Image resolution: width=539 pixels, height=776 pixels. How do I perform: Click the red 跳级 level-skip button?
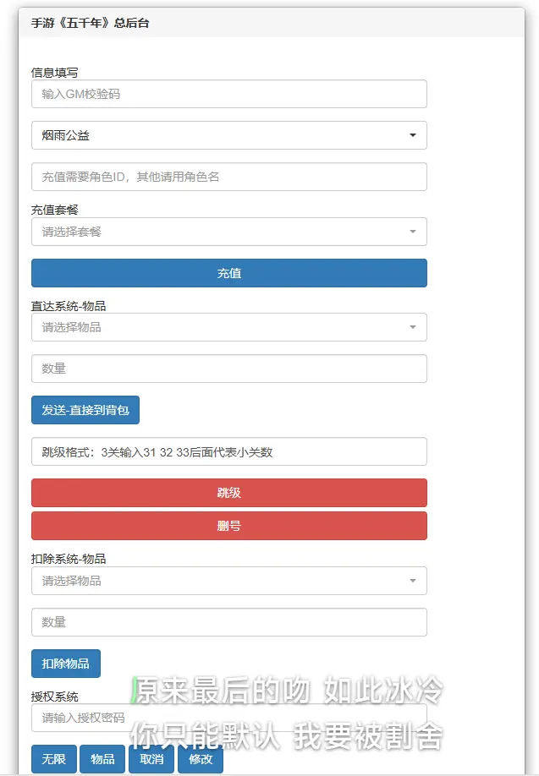[x=228, y=493]
